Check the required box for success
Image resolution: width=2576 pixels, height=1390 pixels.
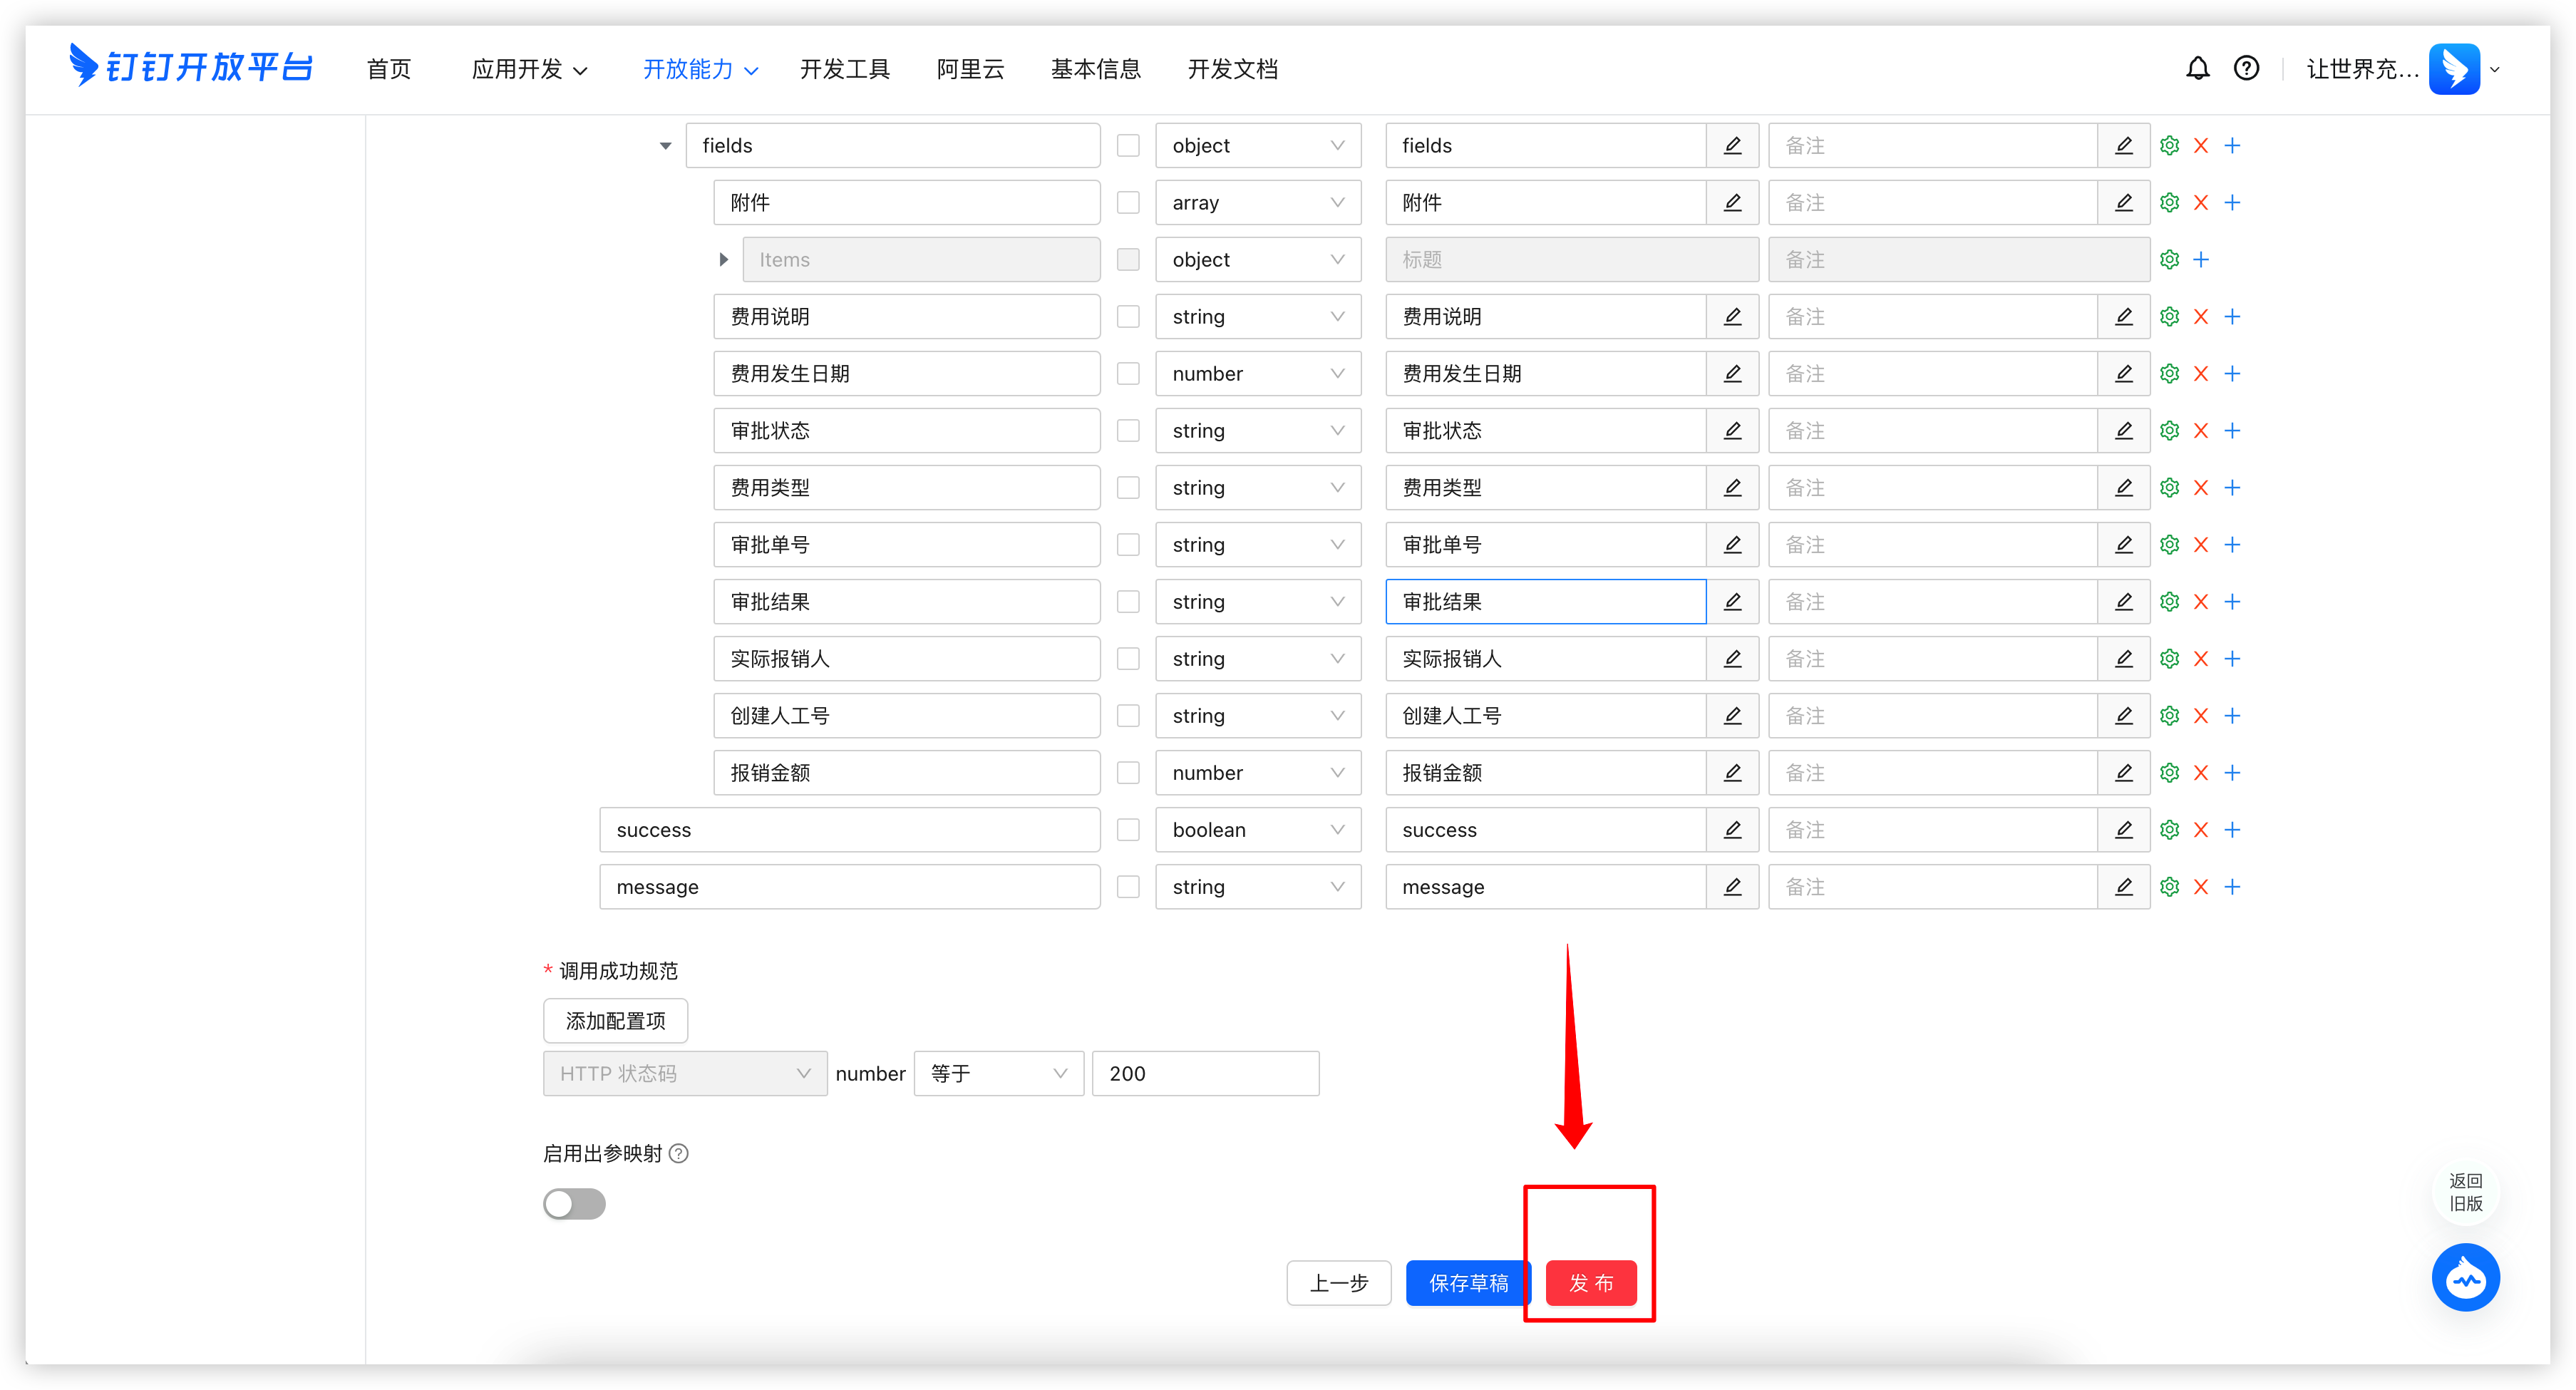[1128, 830]
